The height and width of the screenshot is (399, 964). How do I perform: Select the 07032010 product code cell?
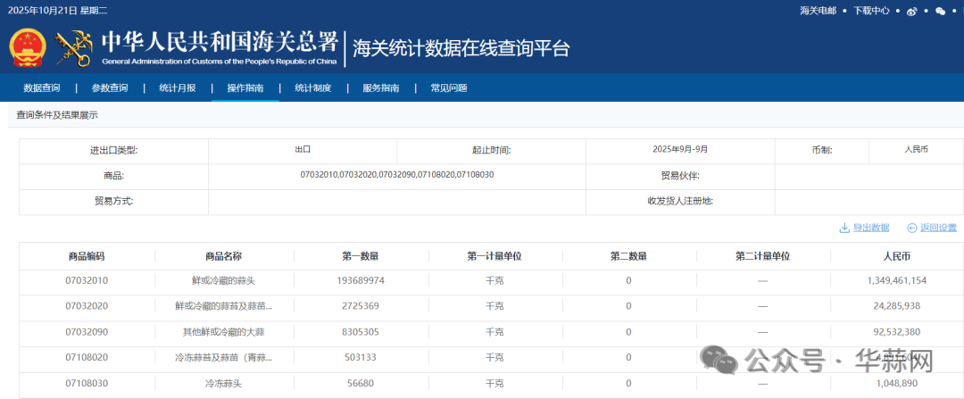click(87, 280)
